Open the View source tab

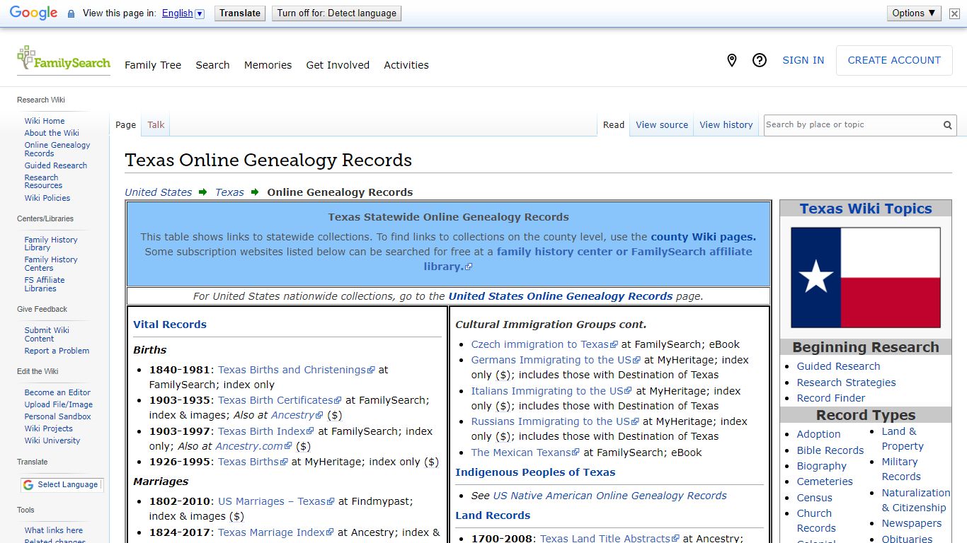pyautogui.click(x=662, y=125)
